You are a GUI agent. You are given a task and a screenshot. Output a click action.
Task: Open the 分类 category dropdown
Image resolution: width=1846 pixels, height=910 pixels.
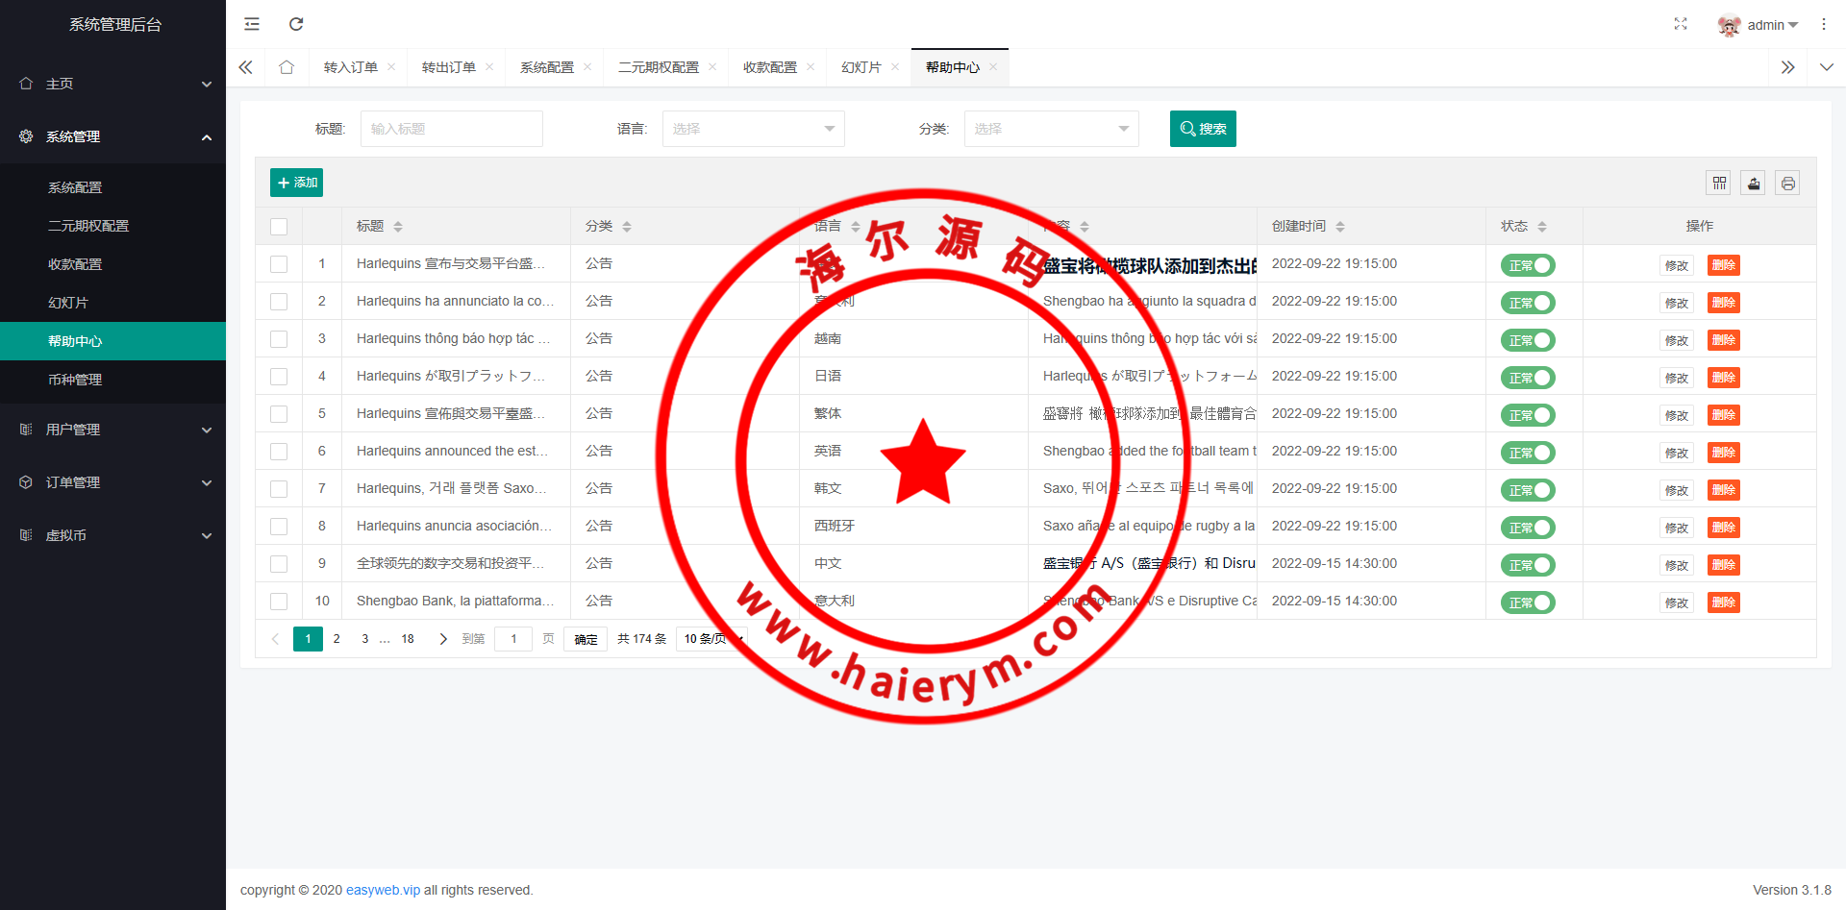(1051, 129)
